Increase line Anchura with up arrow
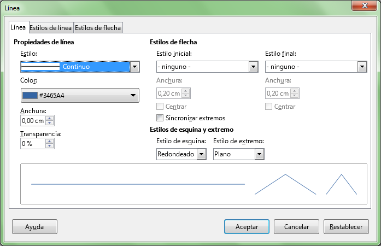381x246 pixels. pyautogui.click(x=50, y=119)
